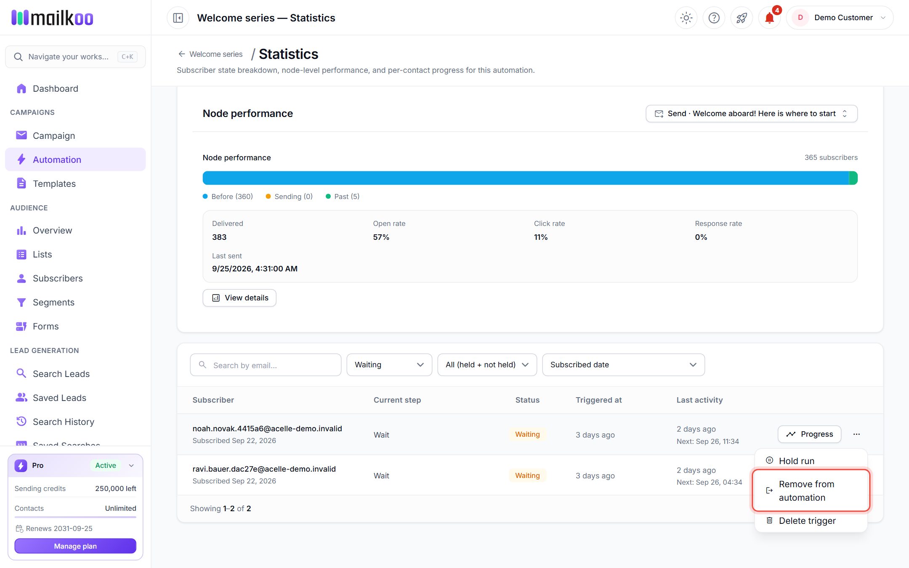Click the mailkoo logo

(x=52, y=18)
